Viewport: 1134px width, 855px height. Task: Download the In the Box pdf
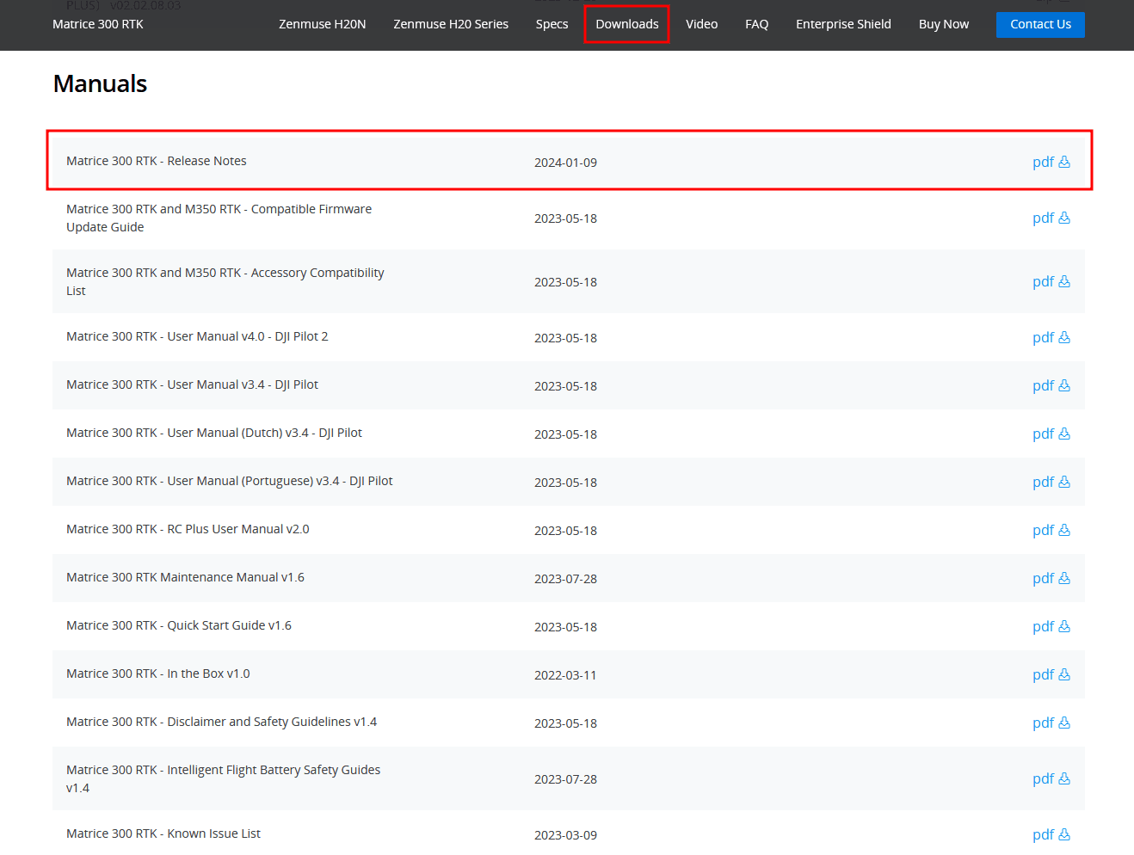[1051, 674]
